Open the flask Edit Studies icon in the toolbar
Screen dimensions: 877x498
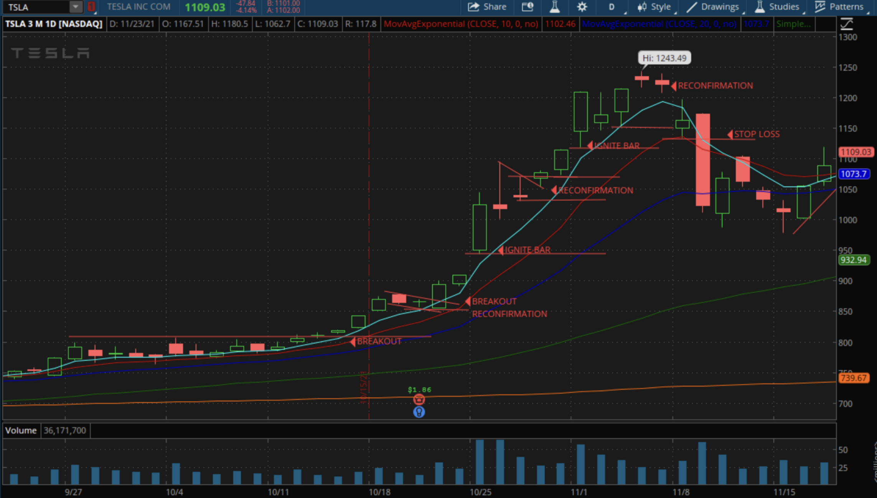click(x=555, y=7)
